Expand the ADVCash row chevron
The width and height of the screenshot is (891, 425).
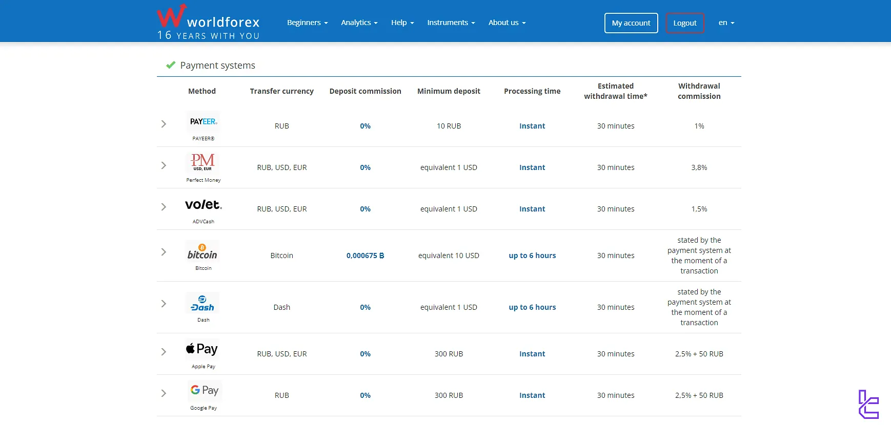point(164,207)
